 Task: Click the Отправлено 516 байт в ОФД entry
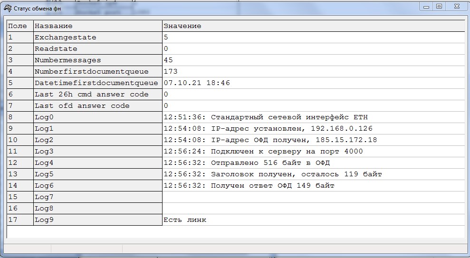click(x=314, y=162)
